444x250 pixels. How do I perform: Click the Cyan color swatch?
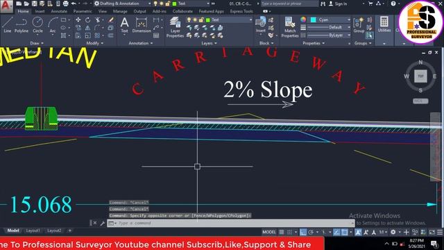click(313, 19)
